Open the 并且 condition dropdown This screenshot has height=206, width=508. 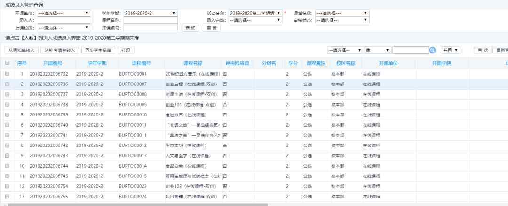pos(450,50)
